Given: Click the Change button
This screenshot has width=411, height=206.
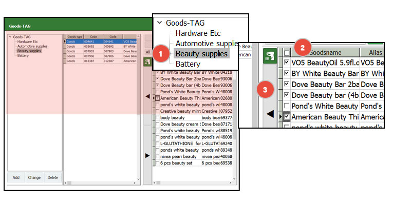Looking at the screenshot, I should point(34,177).
